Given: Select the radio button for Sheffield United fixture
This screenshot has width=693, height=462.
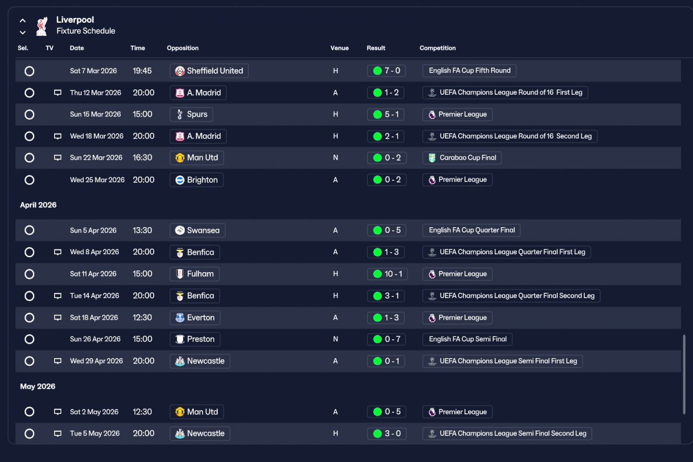Looking at the screenshot, I should (29, 71).
